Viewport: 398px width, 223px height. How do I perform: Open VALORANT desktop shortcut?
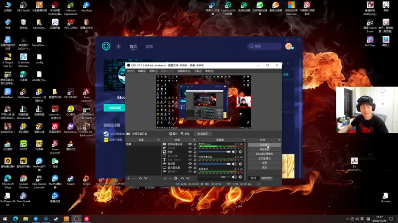[71, 93]
